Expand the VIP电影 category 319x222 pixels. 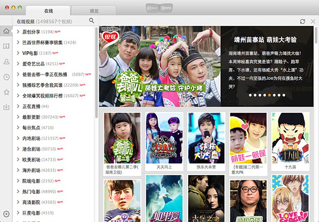click(18, 53)
